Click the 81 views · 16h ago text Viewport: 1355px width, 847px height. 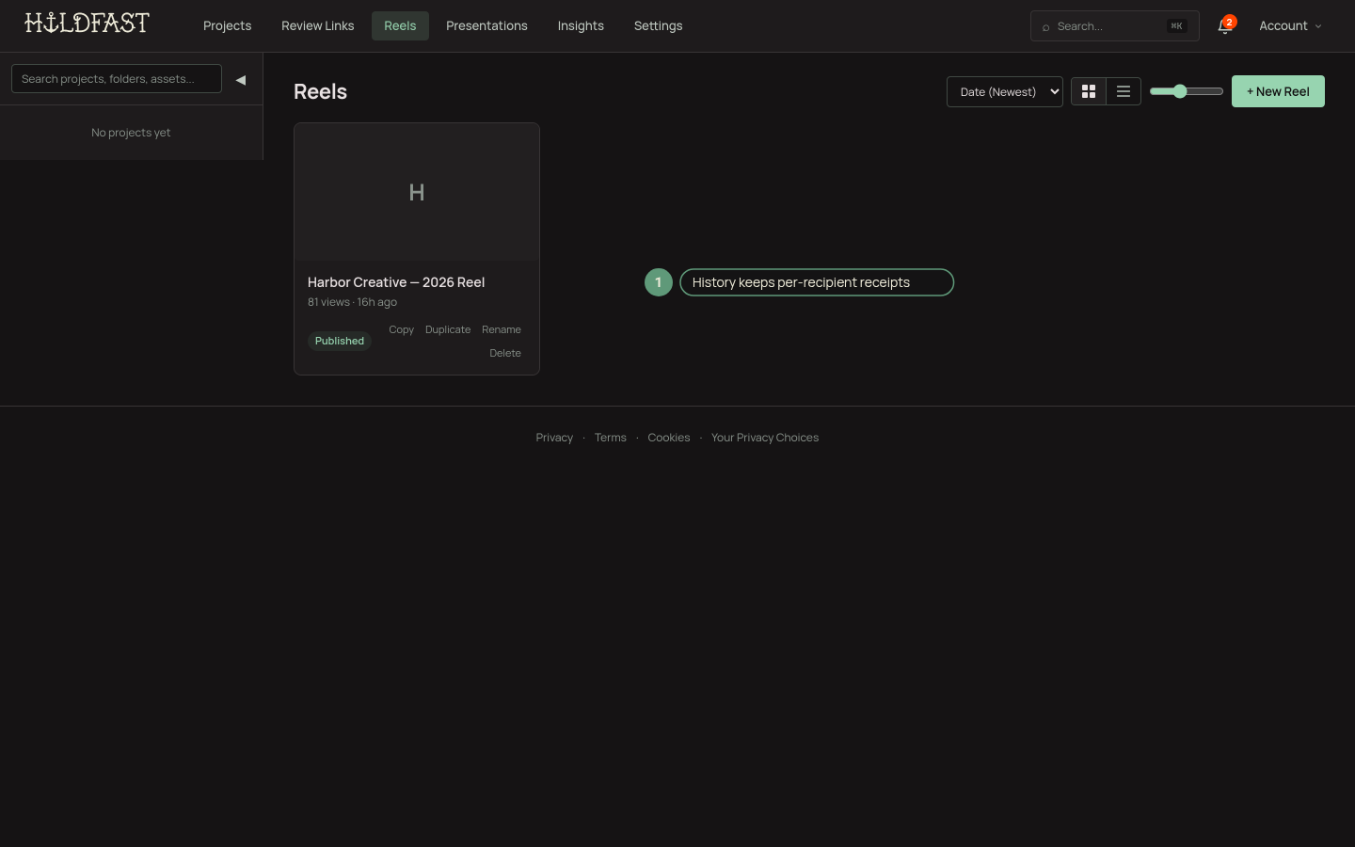coord(352,302)
